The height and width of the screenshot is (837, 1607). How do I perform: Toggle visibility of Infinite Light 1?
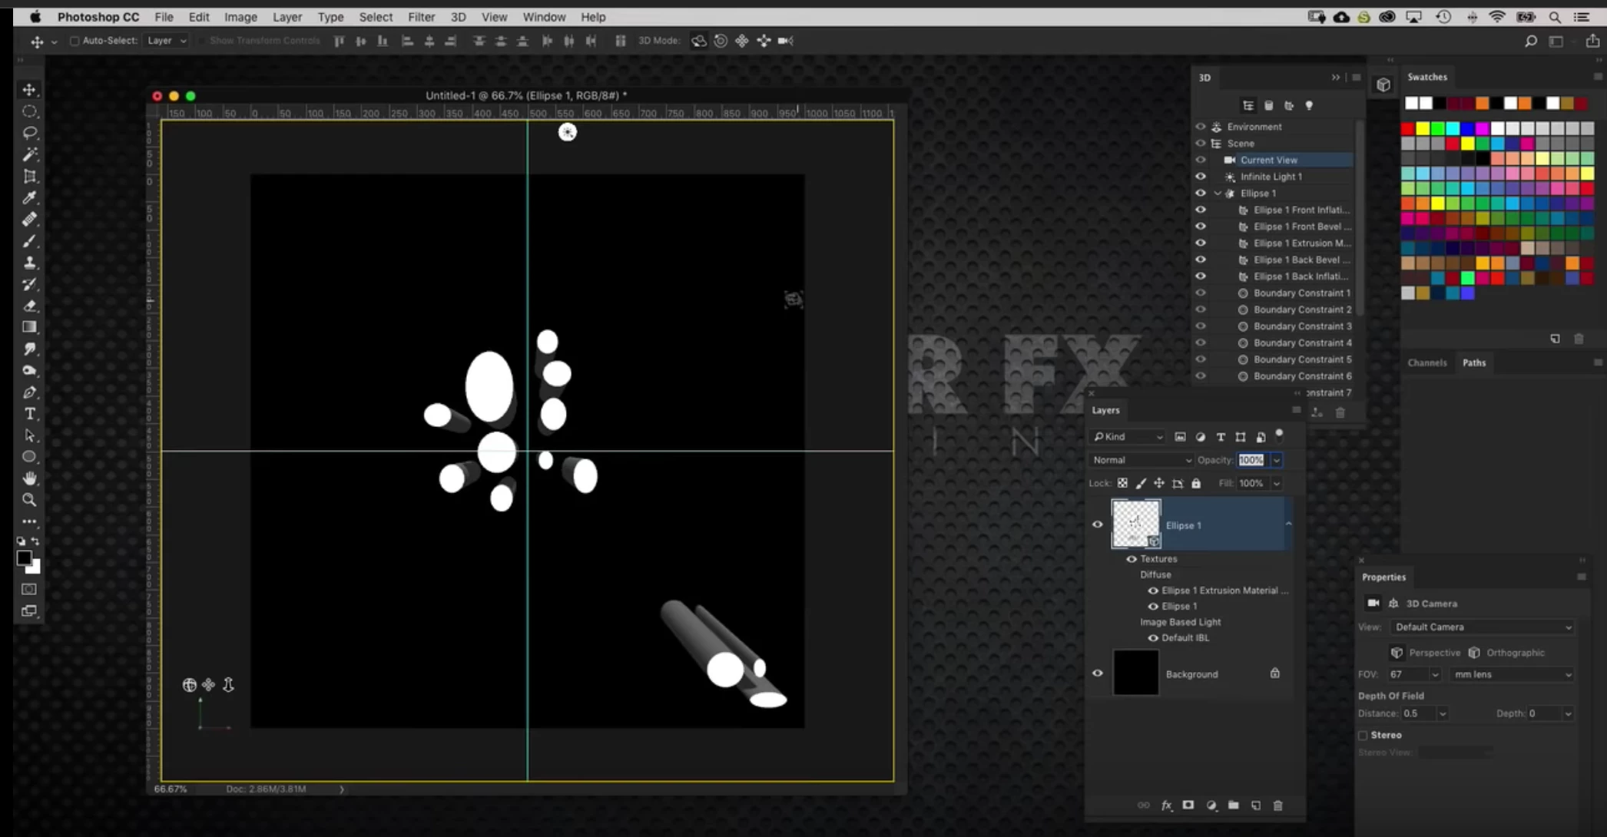coord(1201,177)
